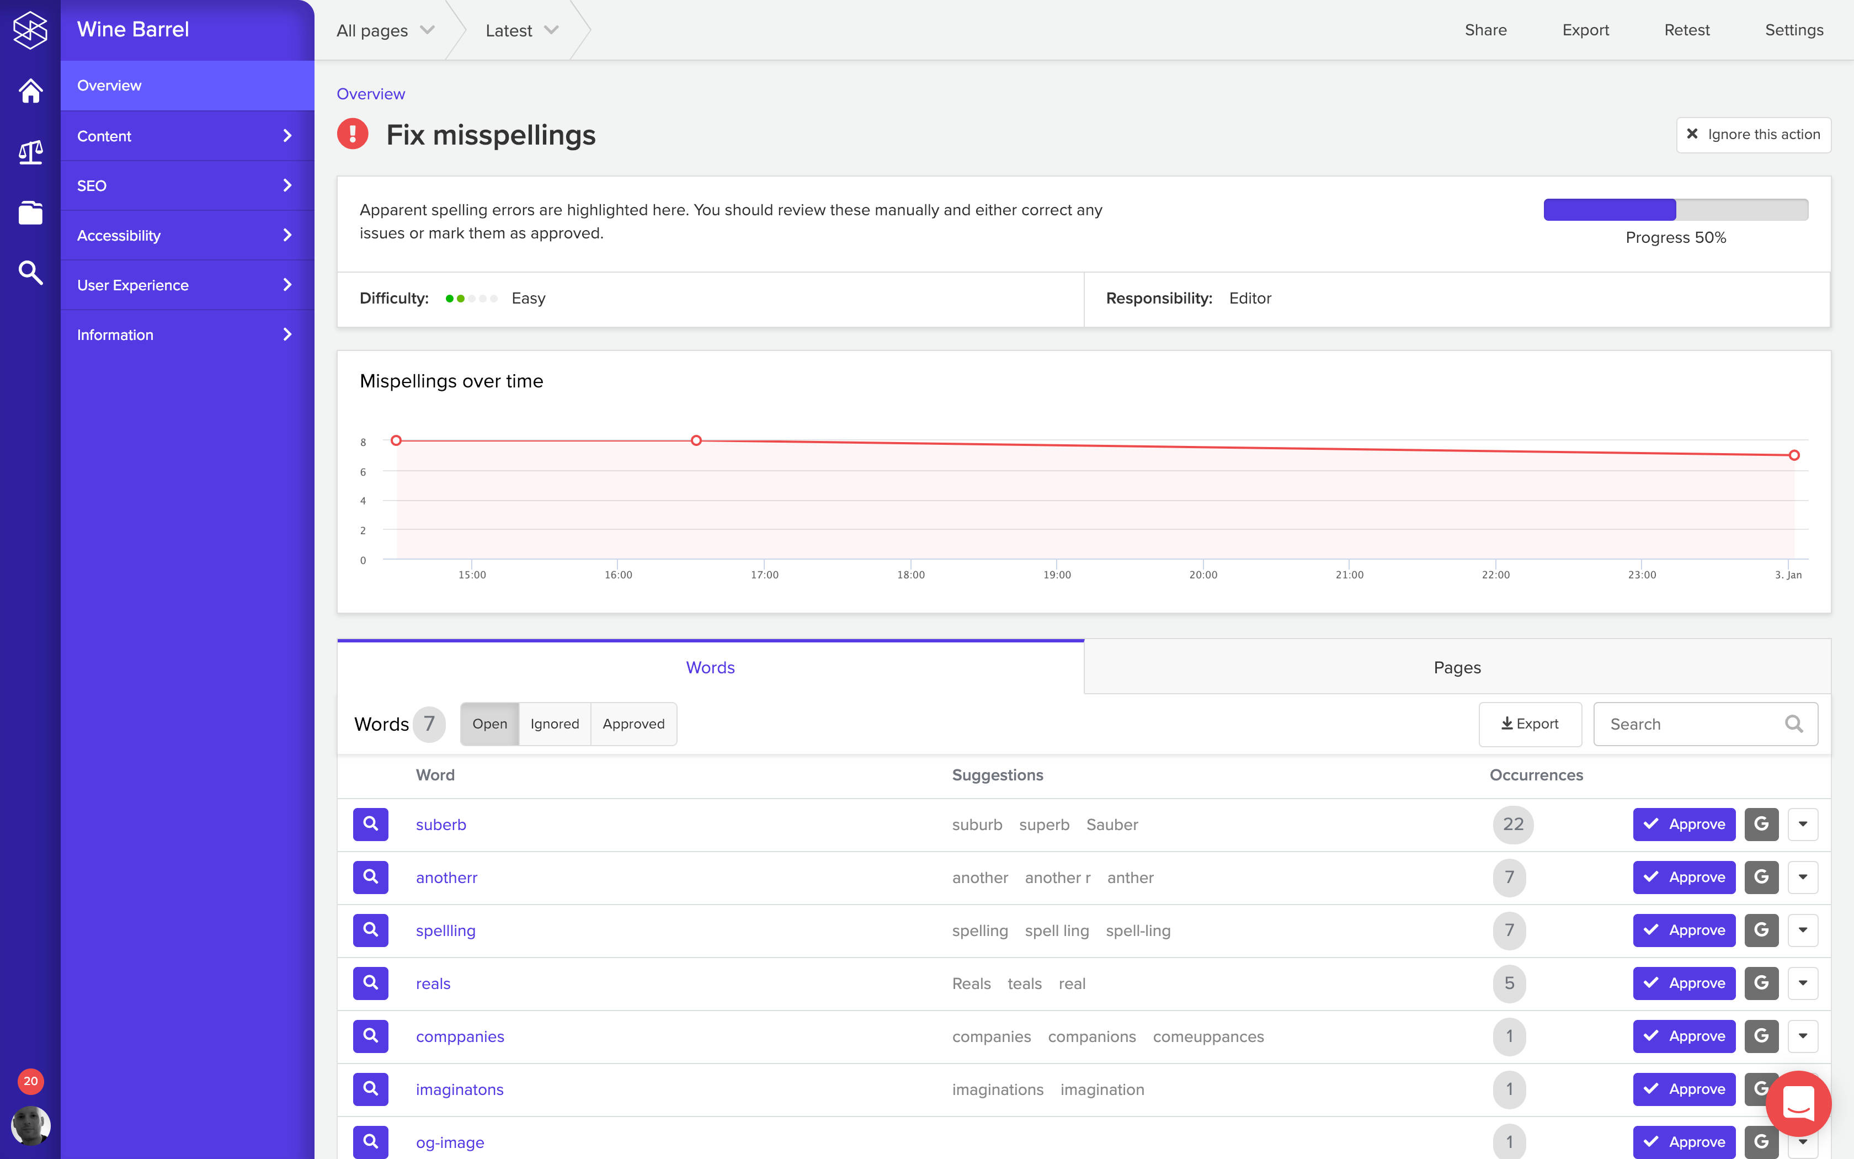Click the sidebar search magnifier icon
1854x1159 pixels.
coord(30,272)
